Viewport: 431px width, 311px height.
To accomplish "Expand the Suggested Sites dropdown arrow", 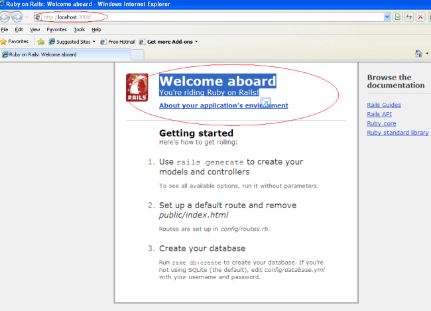I will 94,42.
